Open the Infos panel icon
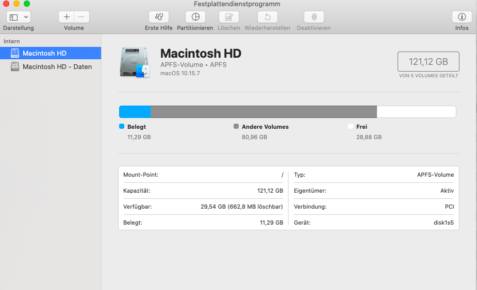477x290 pixels. point(462,17)
